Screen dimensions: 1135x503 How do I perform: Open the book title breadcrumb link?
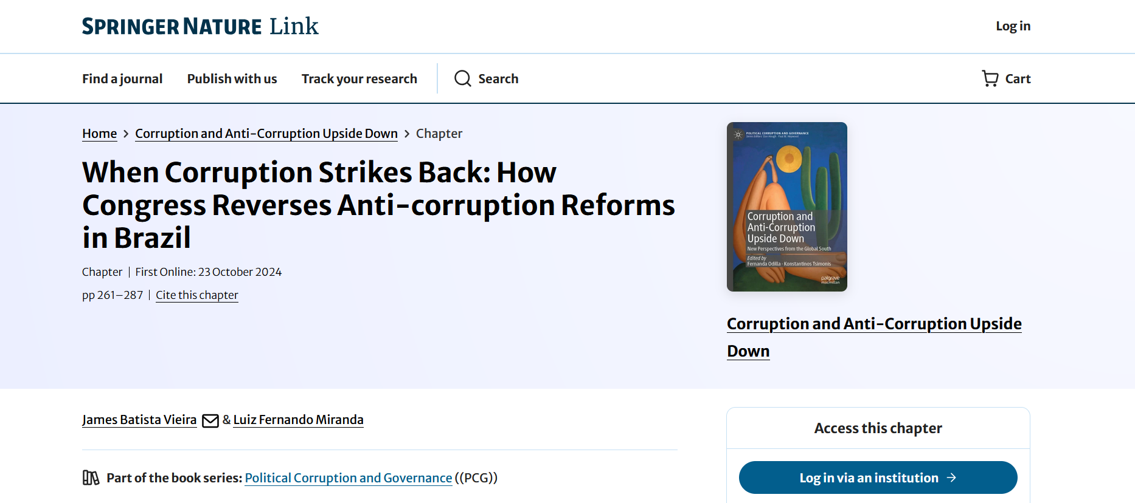point(266,134)
